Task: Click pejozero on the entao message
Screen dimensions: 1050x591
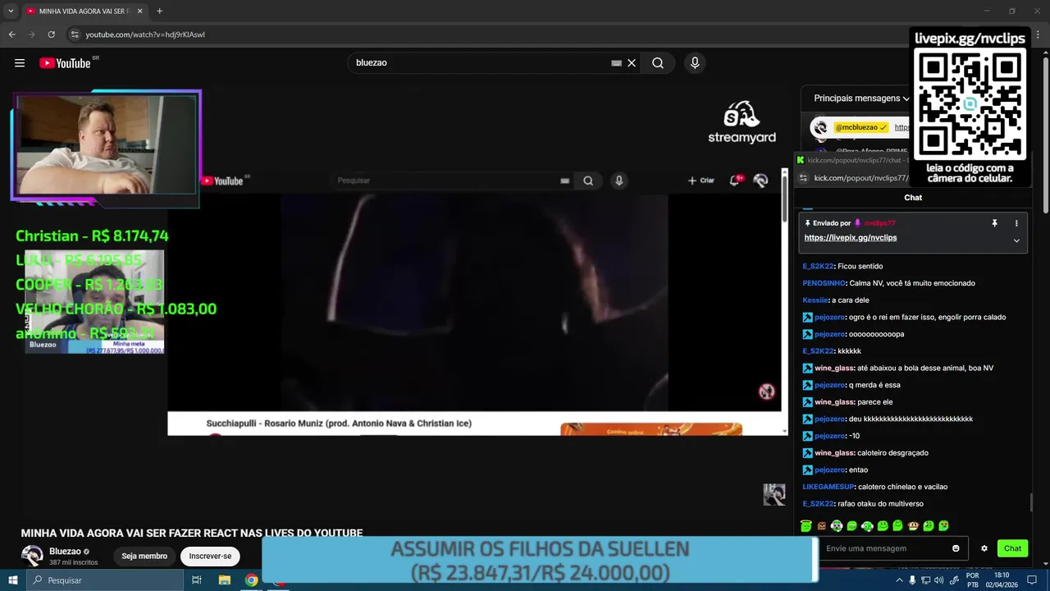Action: click(x=830, y=470)
